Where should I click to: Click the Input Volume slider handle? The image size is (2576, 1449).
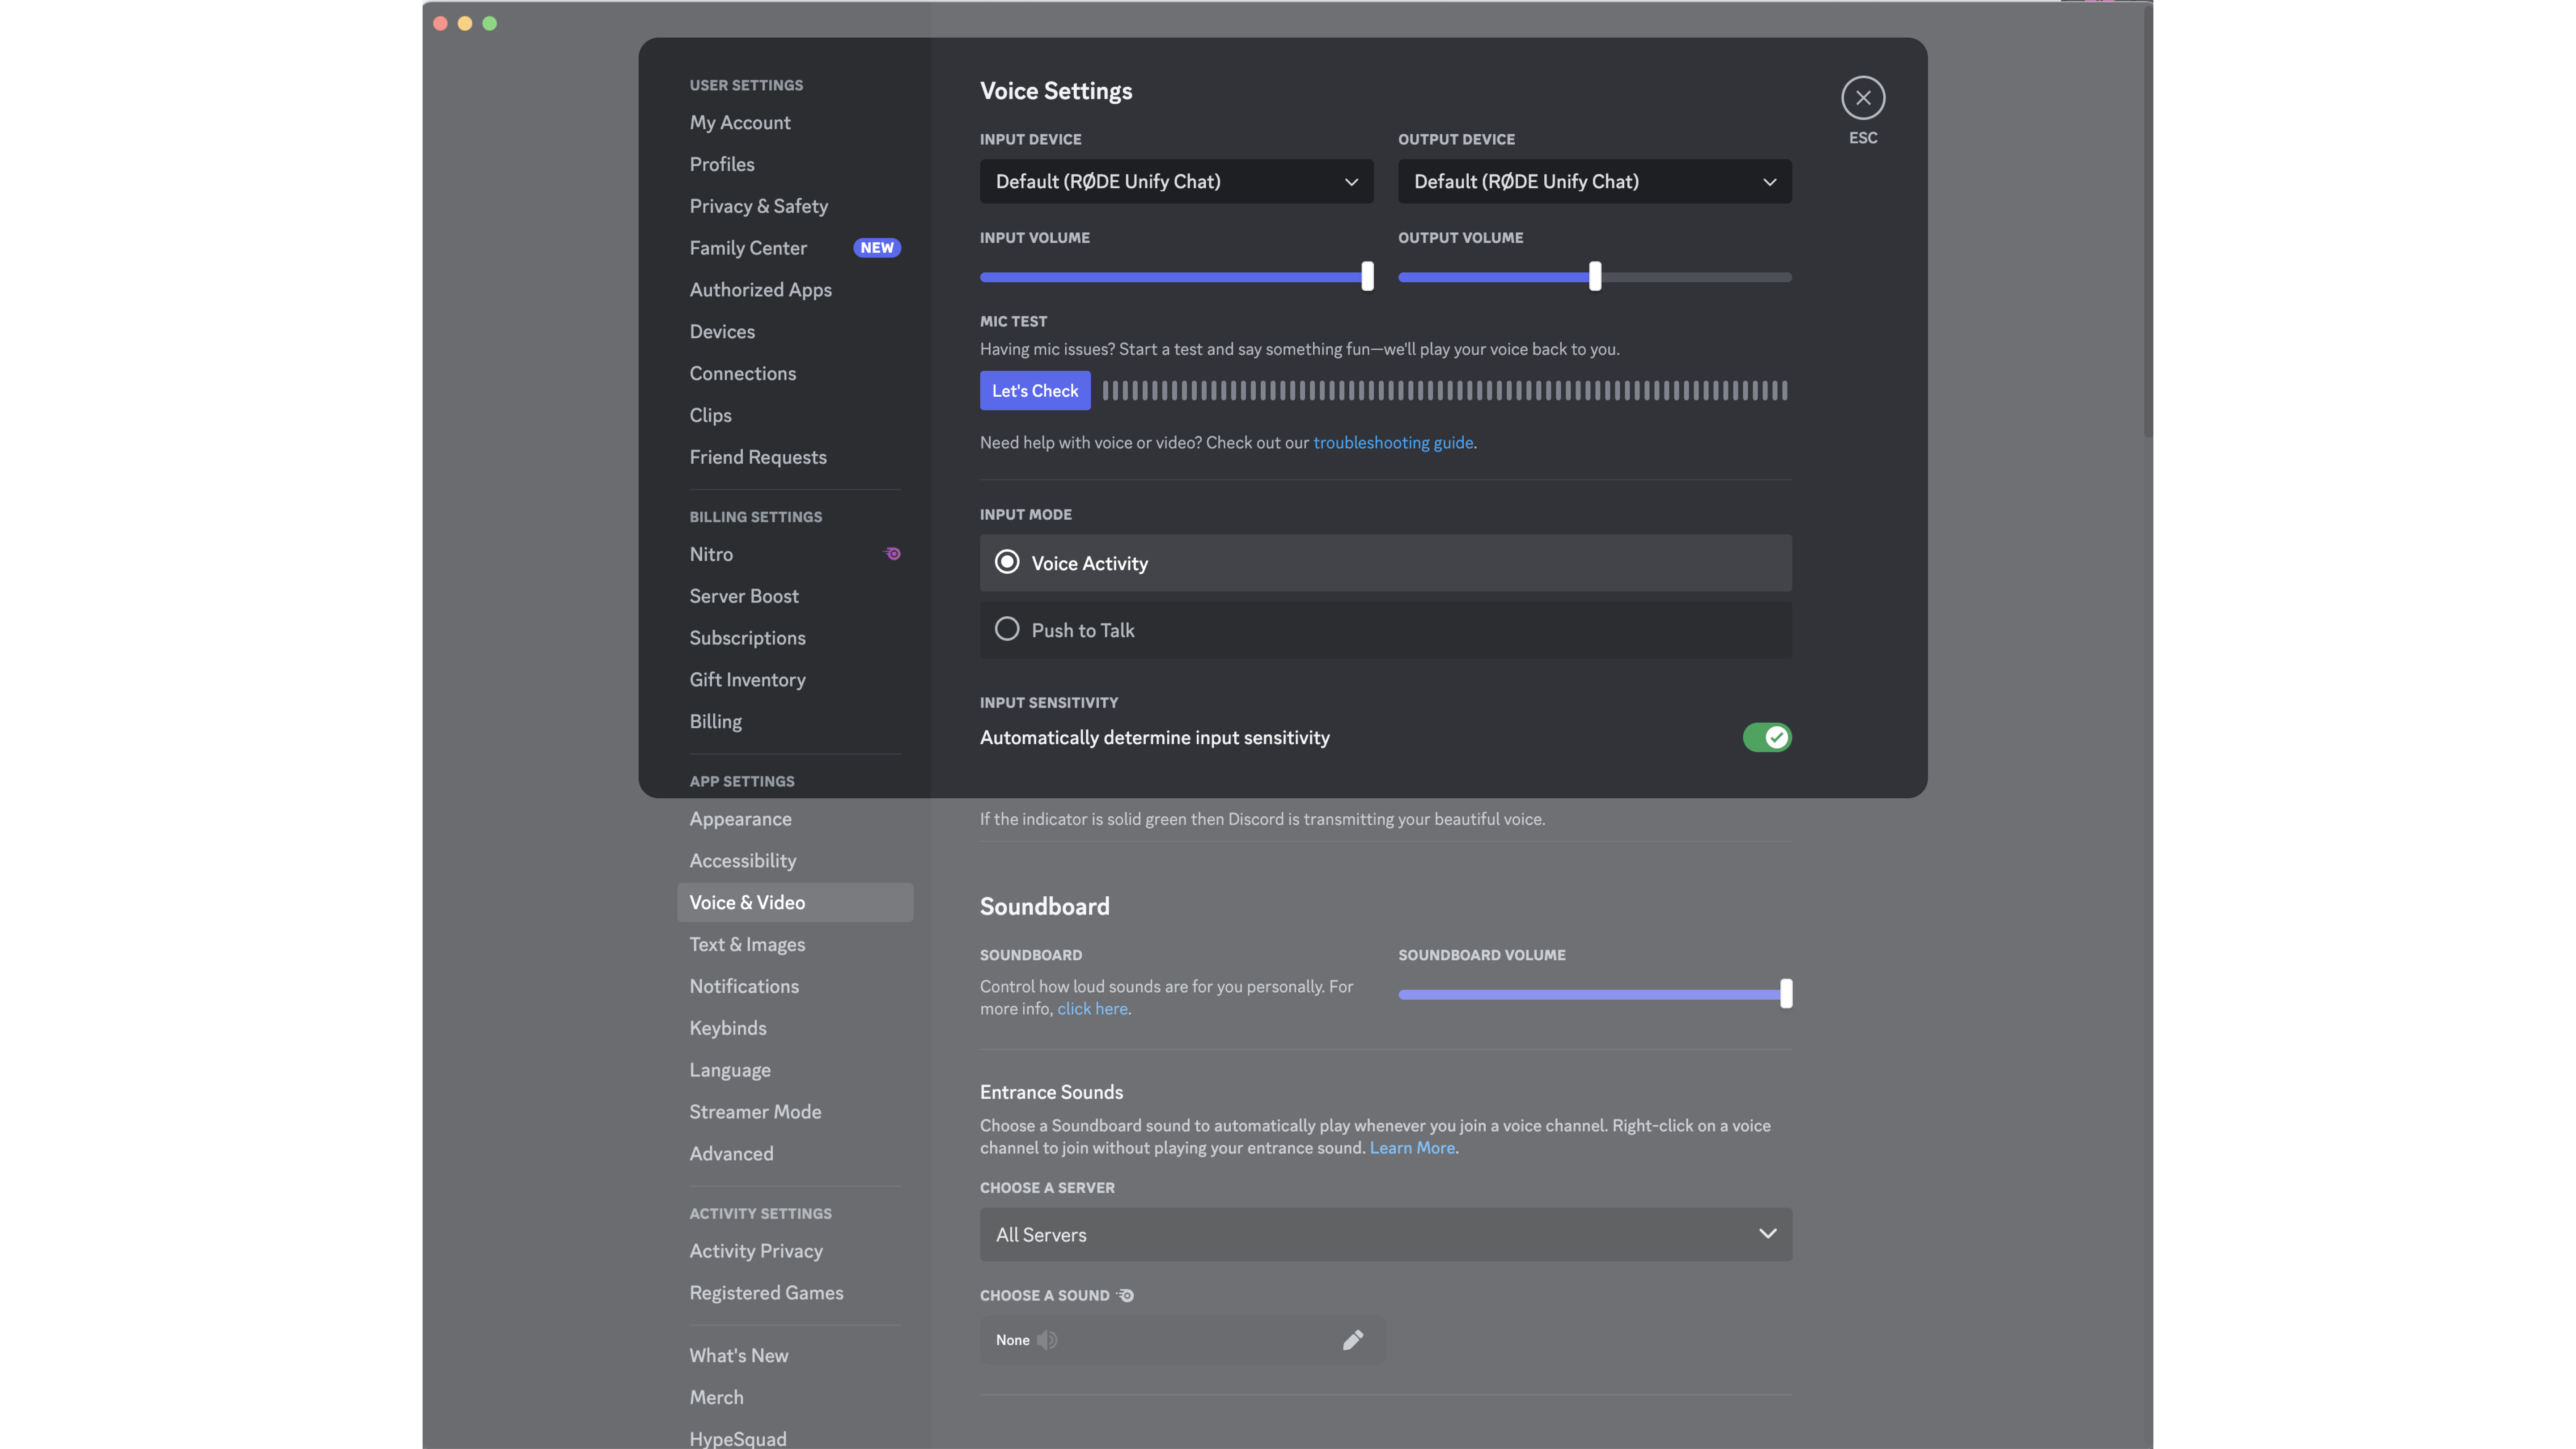click(x=1367, y=277)
